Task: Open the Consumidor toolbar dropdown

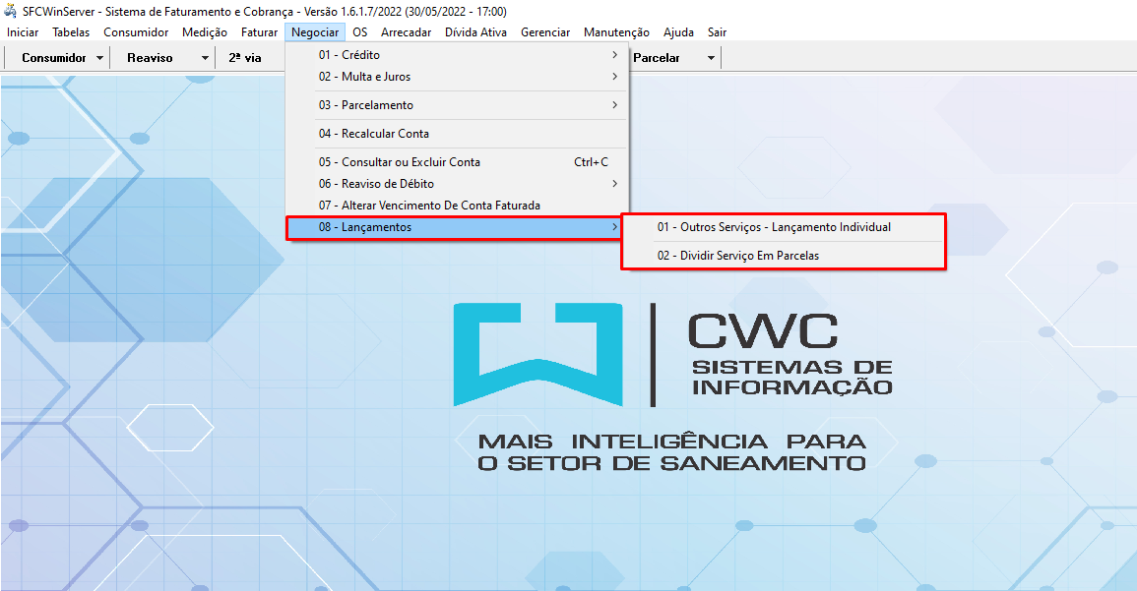Action: (x=56, y=57)
